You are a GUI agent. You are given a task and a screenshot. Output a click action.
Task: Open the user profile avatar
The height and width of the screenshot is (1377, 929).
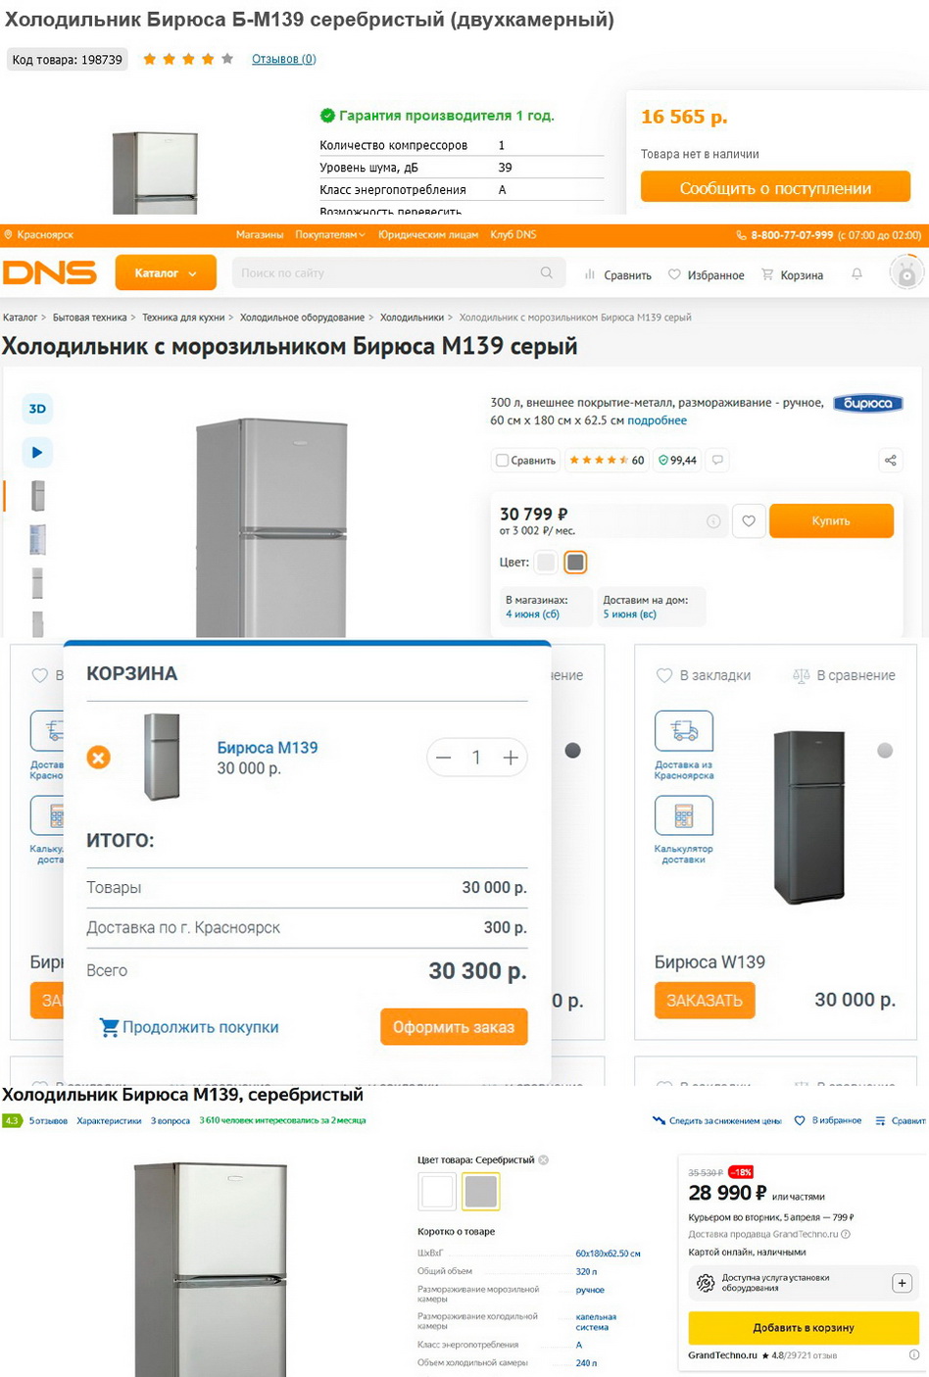coord(906,273)
